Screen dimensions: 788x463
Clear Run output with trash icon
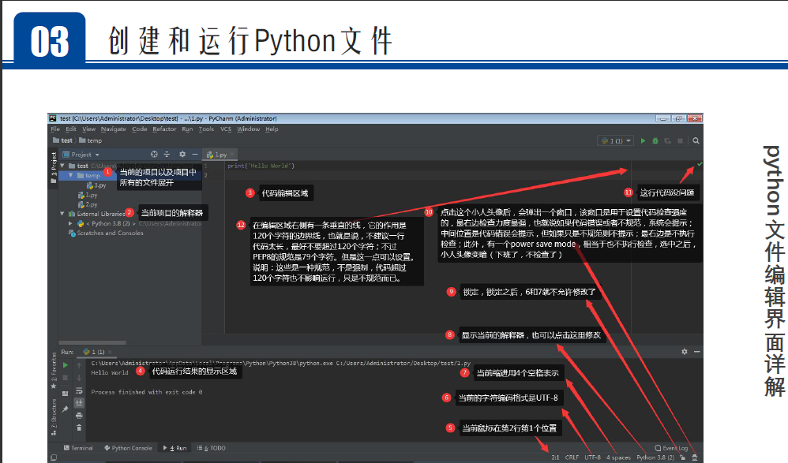point(79,428)
